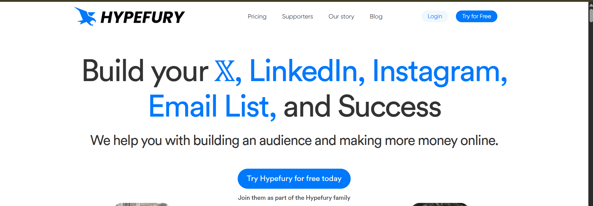Click Join them as part of the Hypefury family
Image resolution: width=593 pixels, height=206 pixels.
coord(294,198)
